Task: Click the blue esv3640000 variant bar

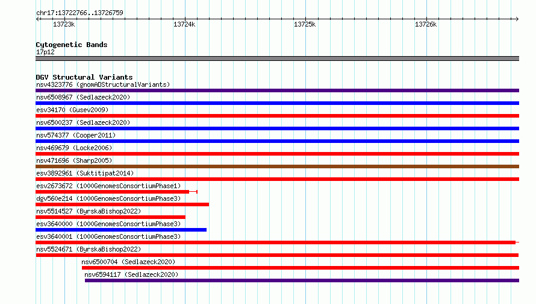Action: click(x=121, y=230)
